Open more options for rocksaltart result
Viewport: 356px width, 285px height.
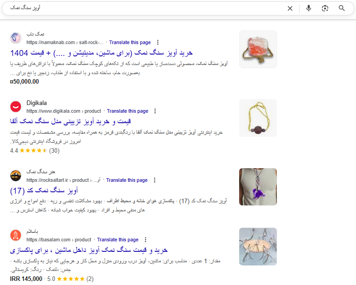pos(155,180)
